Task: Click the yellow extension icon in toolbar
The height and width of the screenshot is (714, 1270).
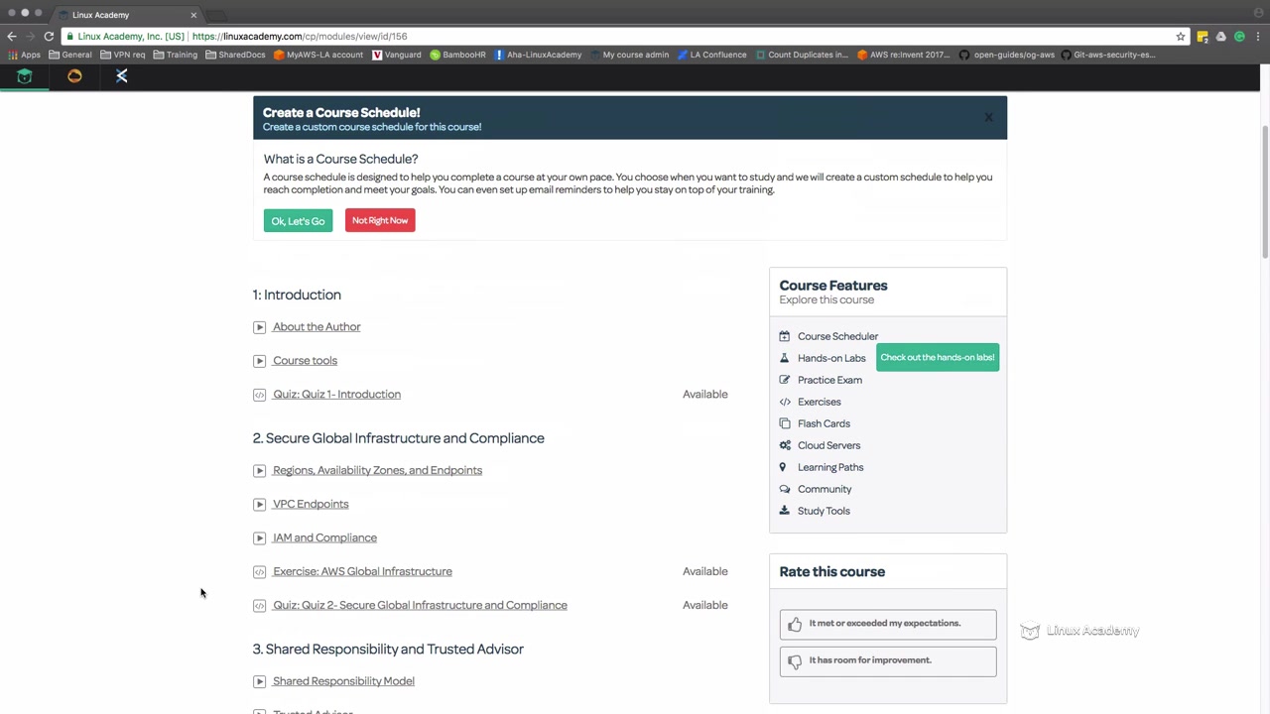Action: click(1203, 37)
